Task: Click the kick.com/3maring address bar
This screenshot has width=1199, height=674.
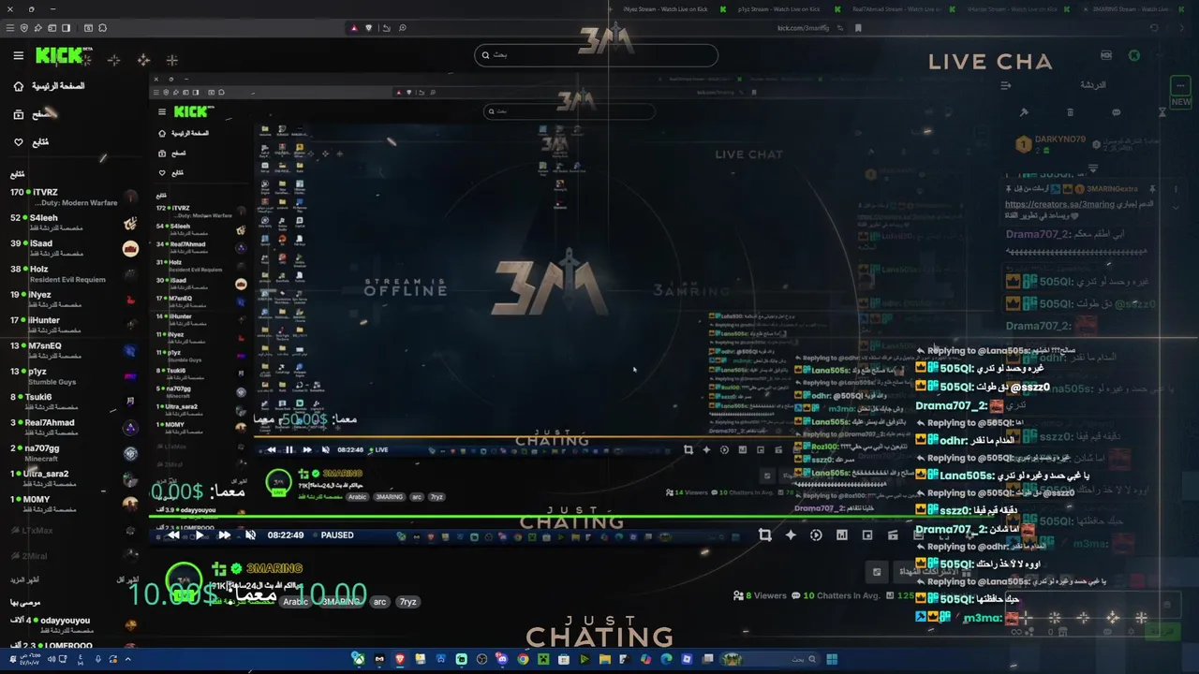Action: point(803,28)
